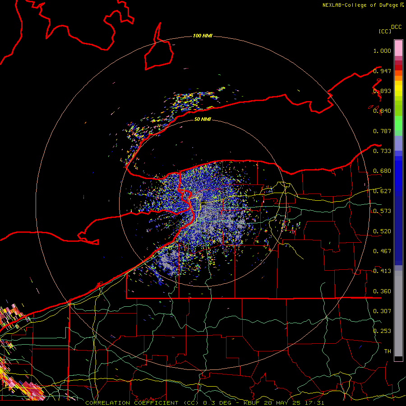Click the 50 NMI range ring label
This screenshot has width=406, height=406.
pyautogui.click(x=203, y=119)
